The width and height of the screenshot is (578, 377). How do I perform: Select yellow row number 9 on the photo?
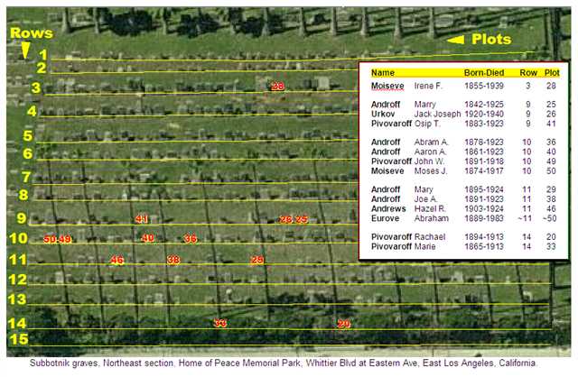(22, 217)
